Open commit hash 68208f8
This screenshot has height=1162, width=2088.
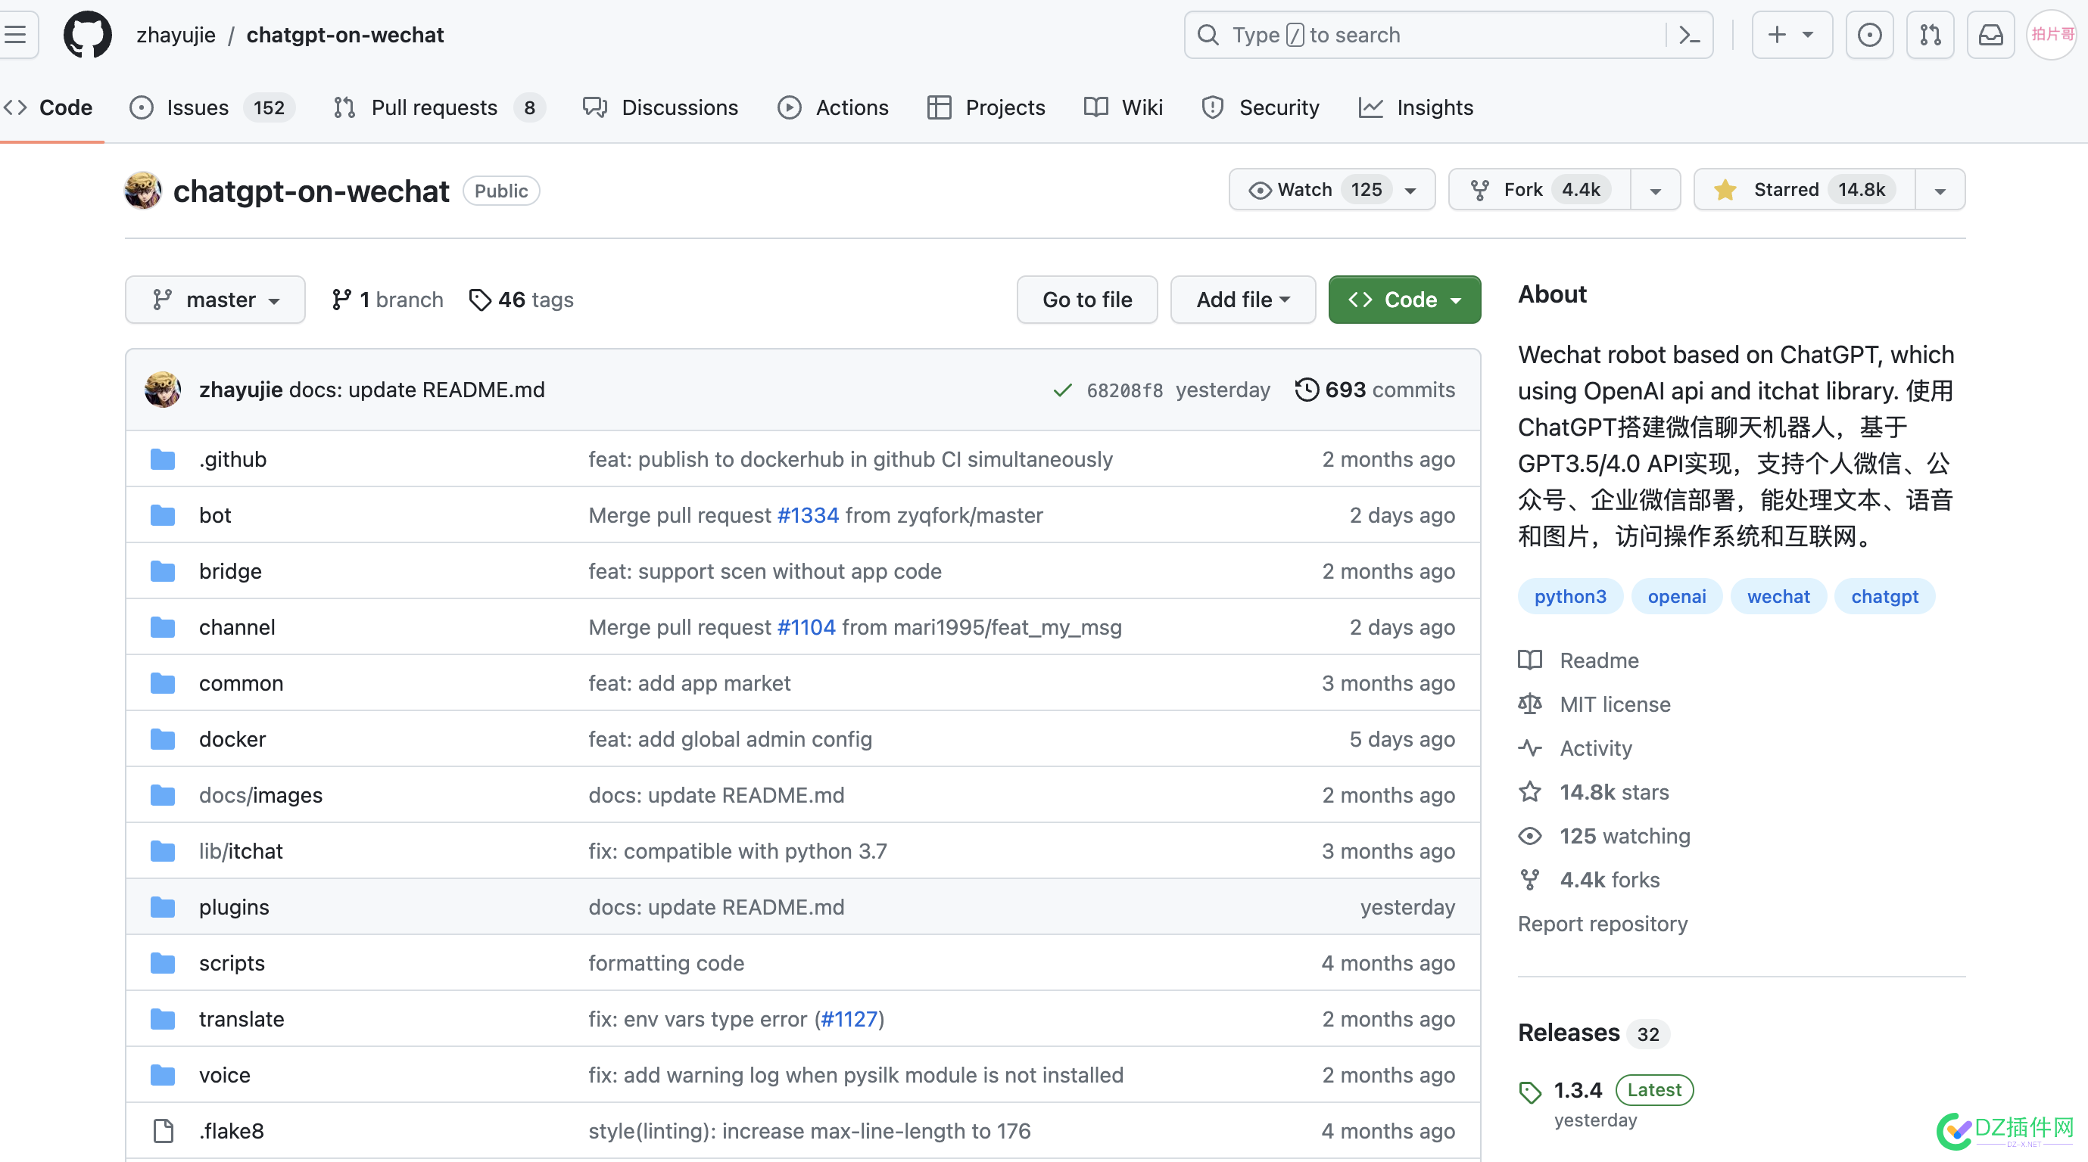point(1124,390)
